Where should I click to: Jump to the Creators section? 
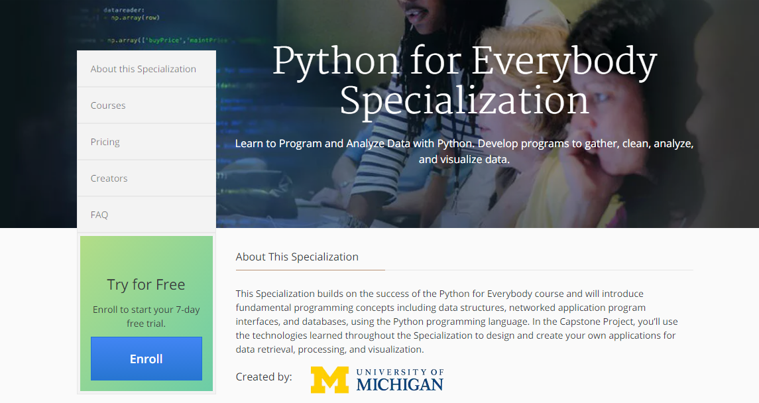(x=146, y=178)
